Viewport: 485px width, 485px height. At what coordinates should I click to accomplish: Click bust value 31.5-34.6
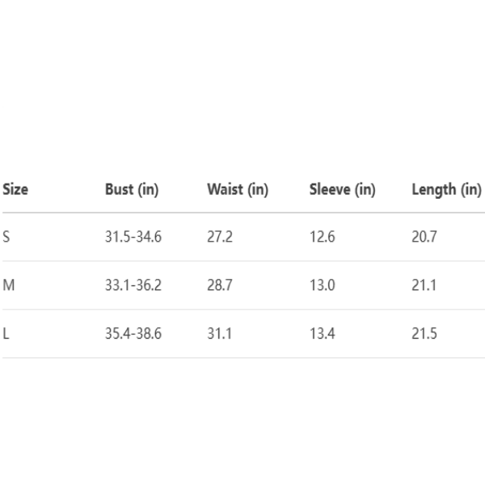click(133, 237)
